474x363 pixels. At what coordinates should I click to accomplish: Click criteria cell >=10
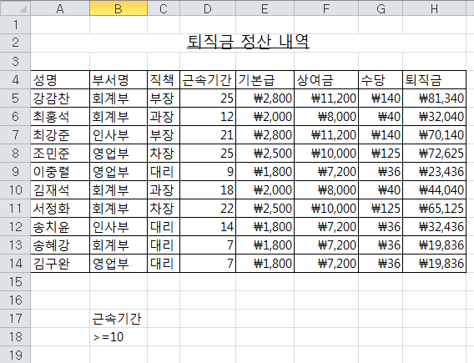[x=118, y=336]
